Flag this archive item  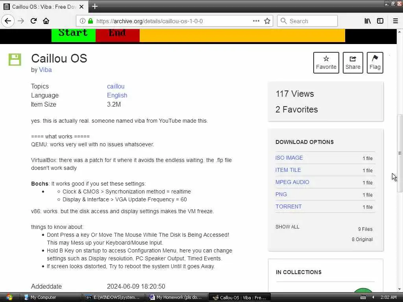(x=375, y=63)
